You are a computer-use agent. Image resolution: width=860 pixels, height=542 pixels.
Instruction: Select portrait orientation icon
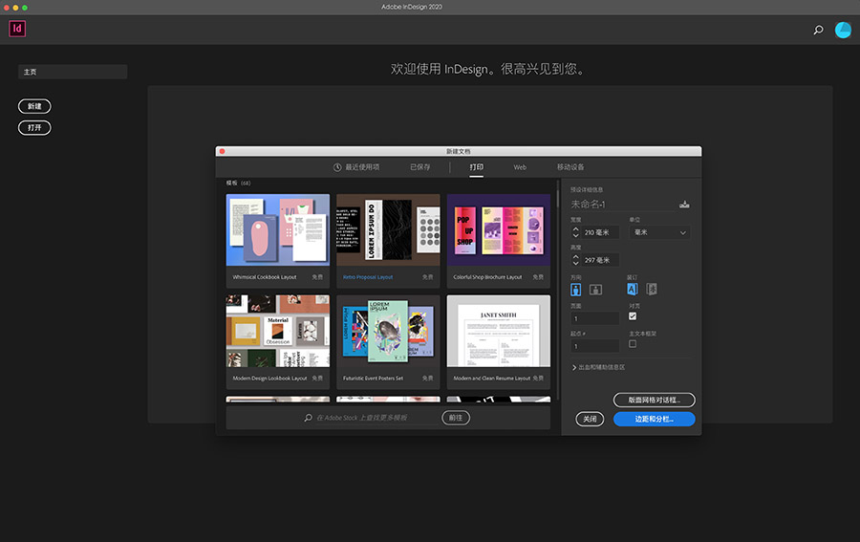tap(576, 289)
